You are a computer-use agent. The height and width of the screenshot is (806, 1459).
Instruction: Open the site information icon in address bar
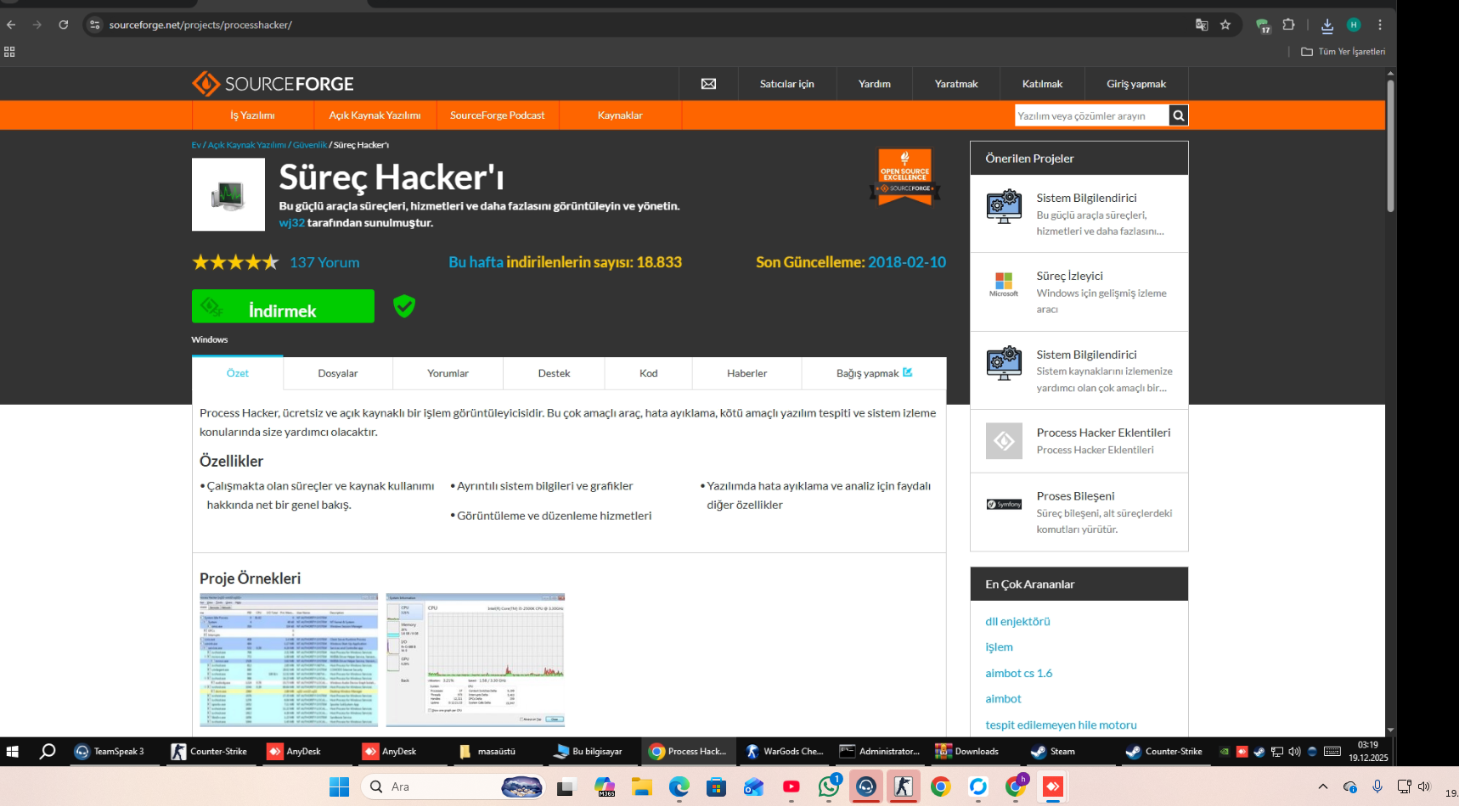[x=95, y=25]
